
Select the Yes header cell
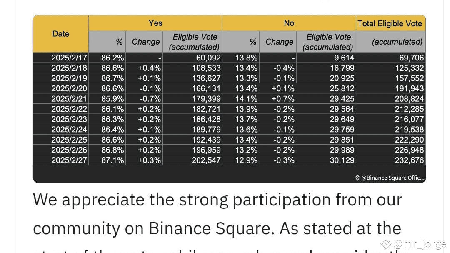click(155, 23)
